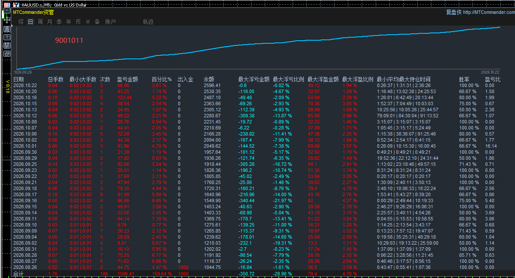Click the 禁 button in the sidebar
Screen dimensions: 515x278
[7, 45]
